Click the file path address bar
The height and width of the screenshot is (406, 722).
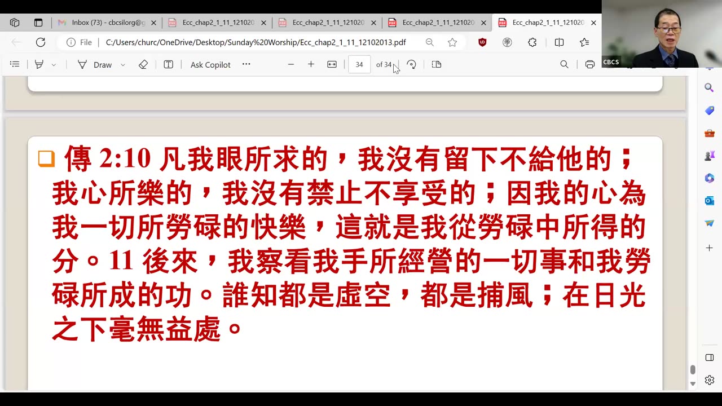(x=256, y=42)
